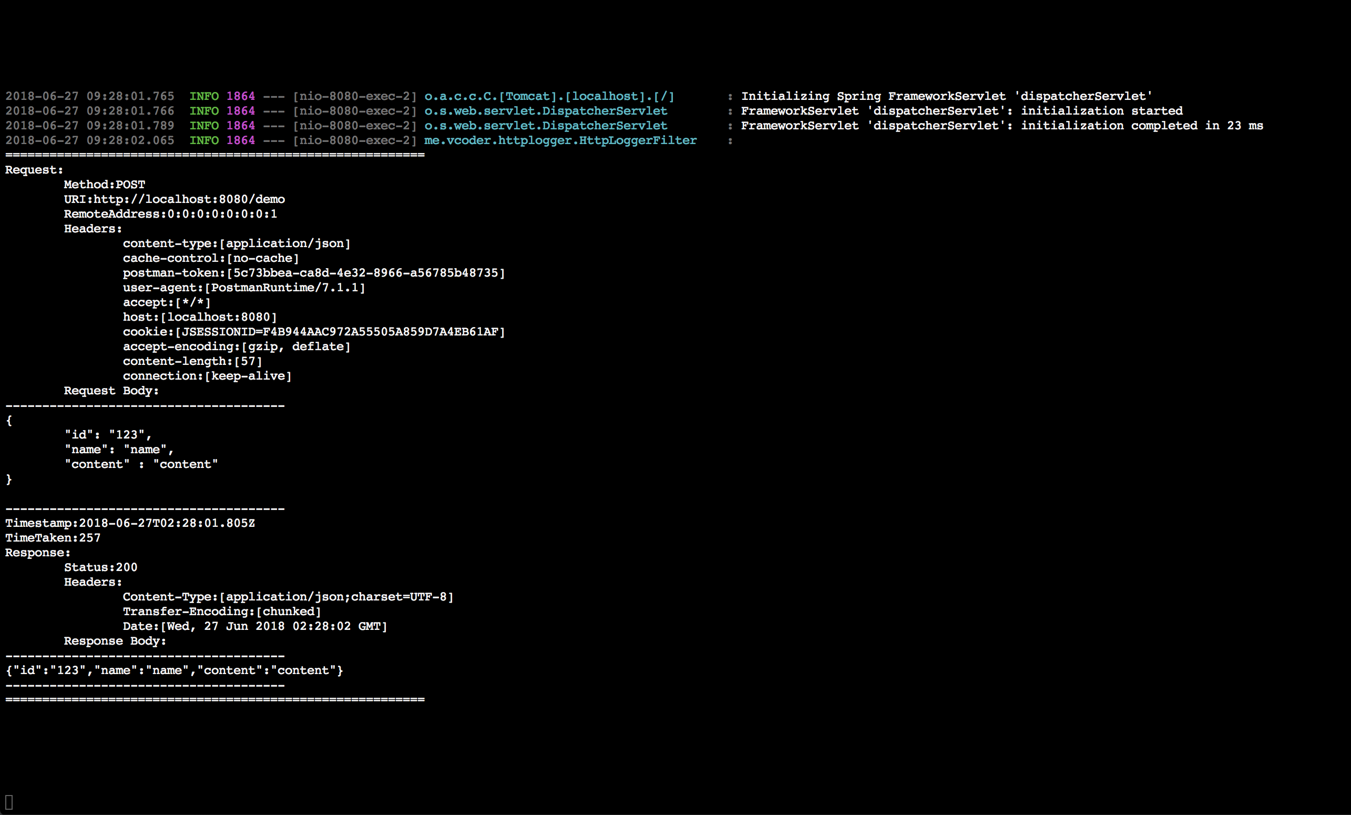Click the 'Method:POST' line
The height and width of the screenshot is (815, 1351).
click(104, 184)
